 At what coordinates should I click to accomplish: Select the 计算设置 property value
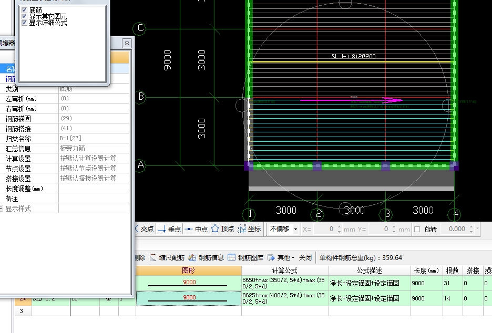coord(94,158)
